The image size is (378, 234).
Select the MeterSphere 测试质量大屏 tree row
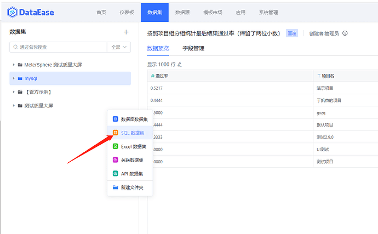coord(70,65)
